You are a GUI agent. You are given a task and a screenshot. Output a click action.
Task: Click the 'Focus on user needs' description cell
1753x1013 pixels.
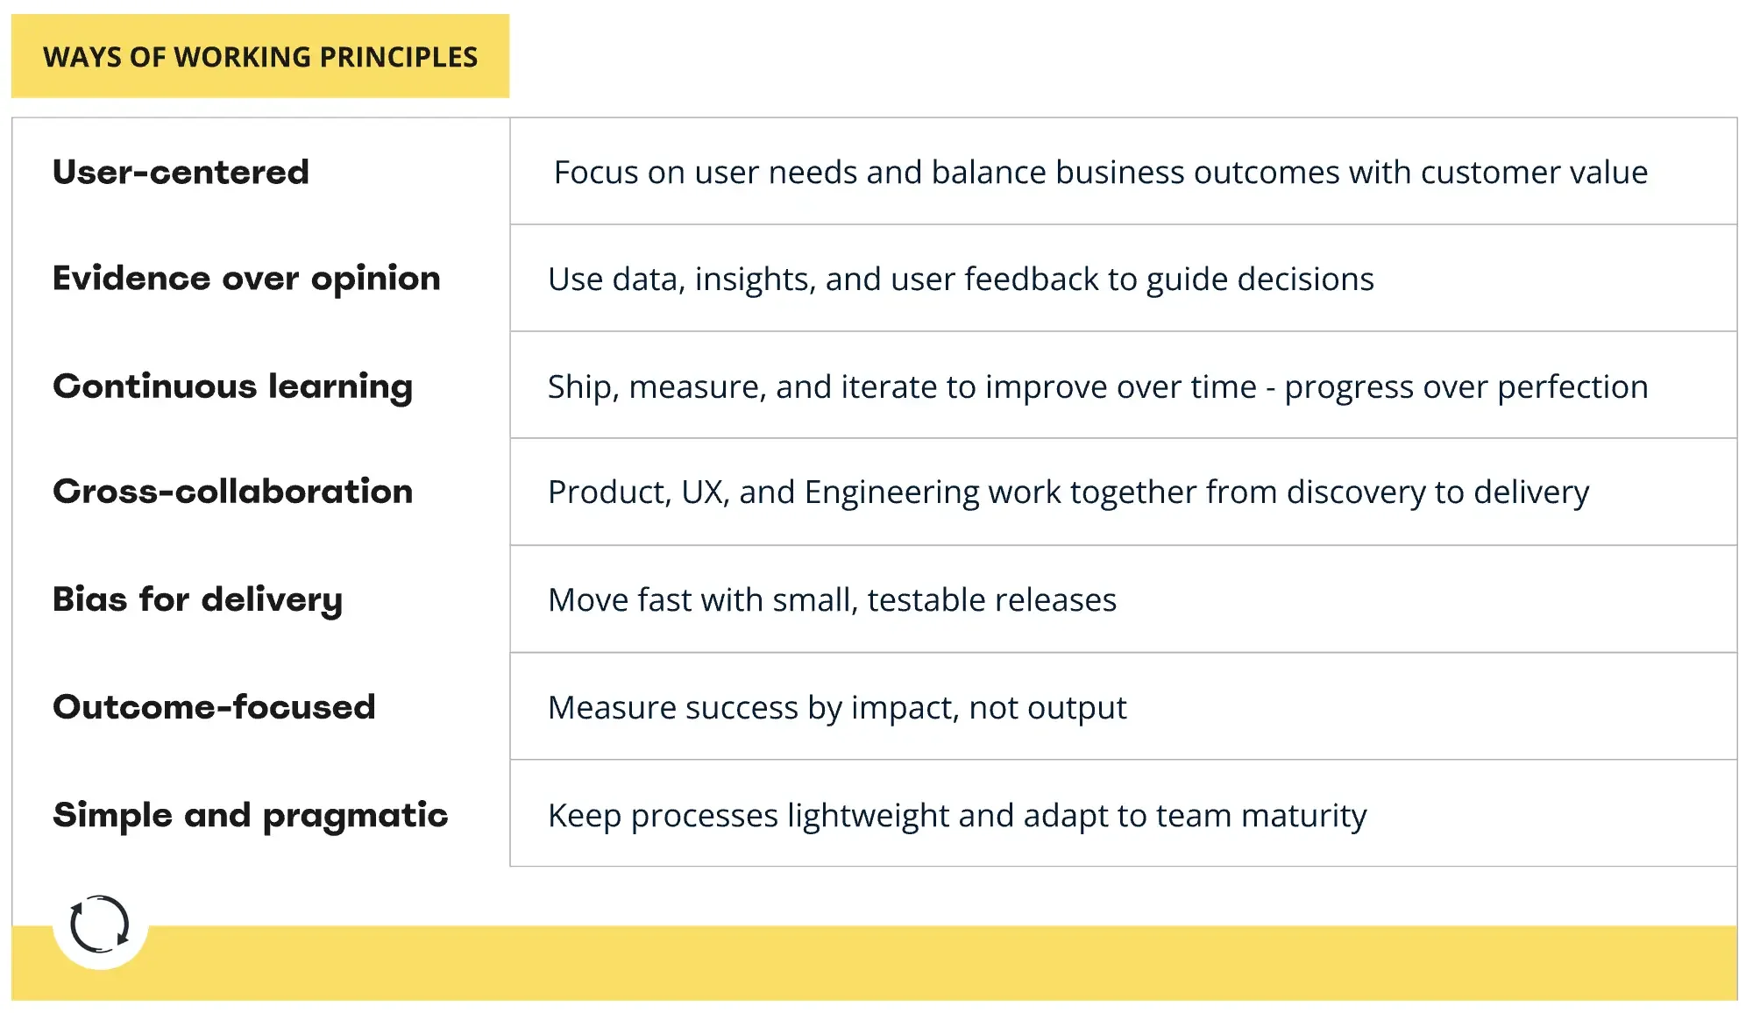click(x=1123, y=171)
